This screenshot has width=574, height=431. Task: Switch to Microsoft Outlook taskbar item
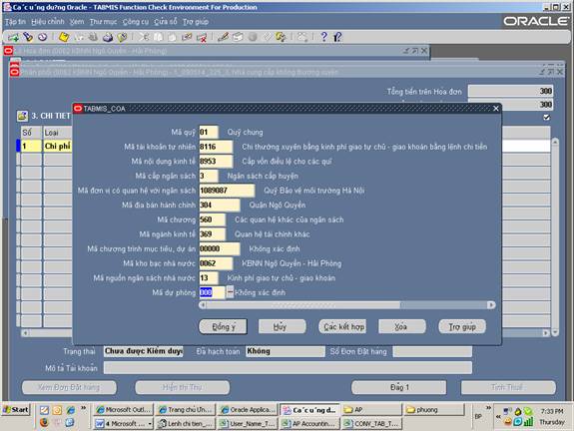124,410
